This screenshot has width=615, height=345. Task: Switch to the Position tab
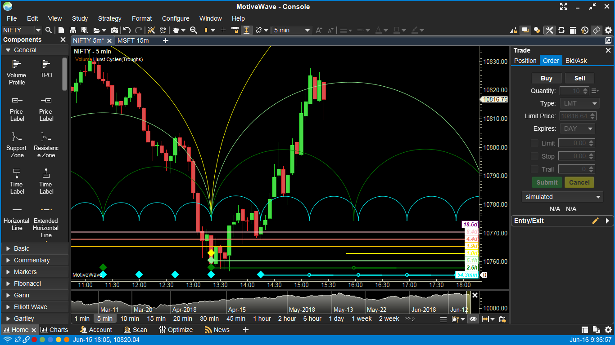[525, 61]
